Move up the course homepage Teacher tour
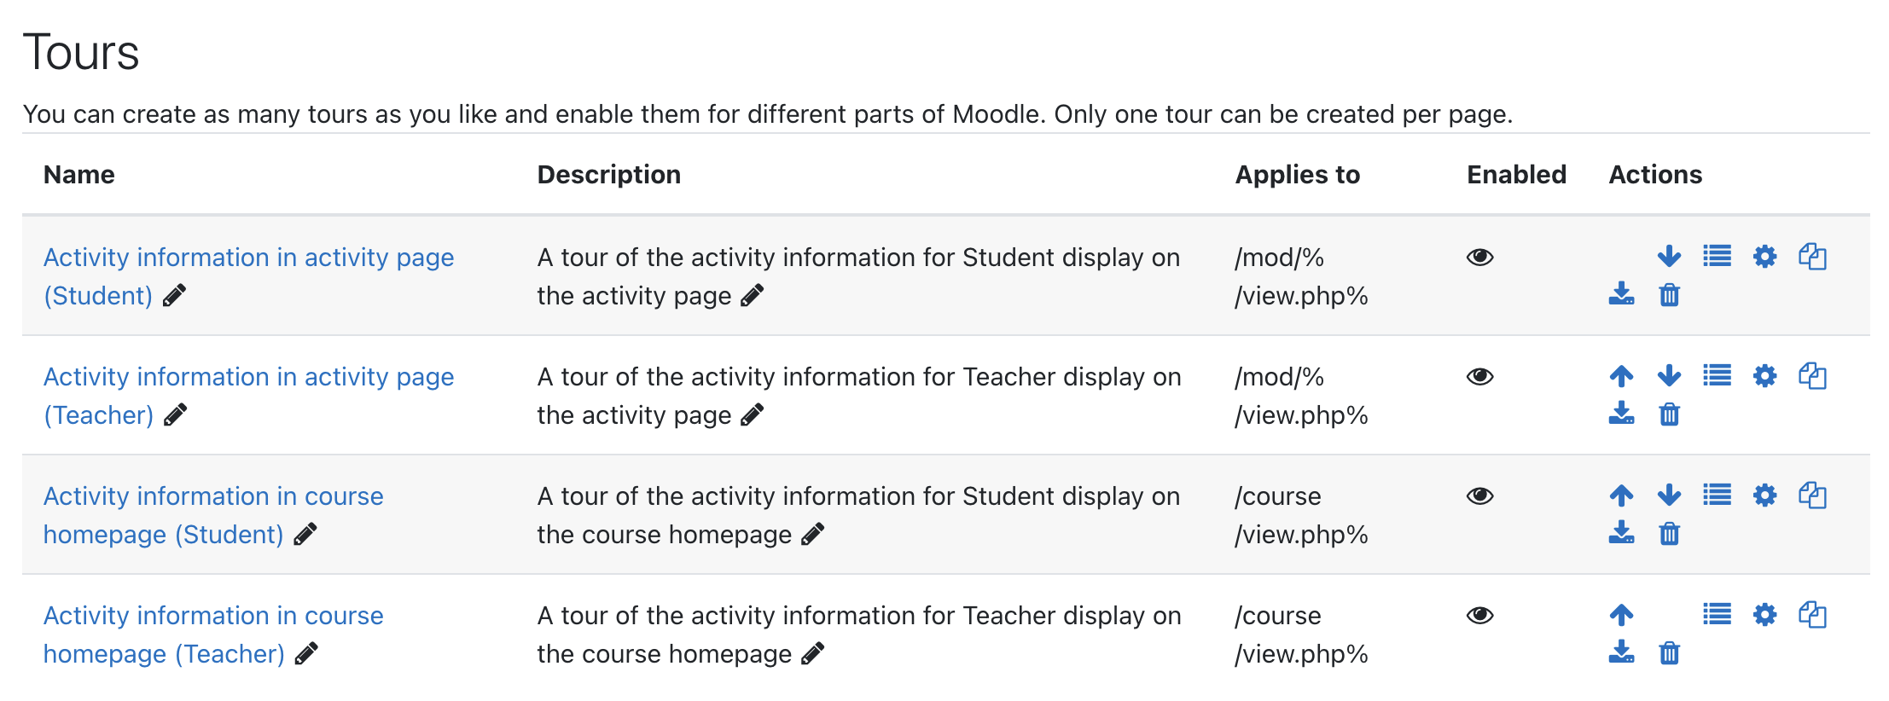The width and height of the screenshot is (1889, 701). click(x=1621, y=615)
